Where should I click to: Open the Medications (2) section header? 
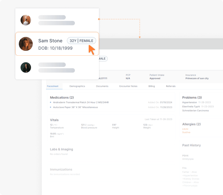pyautogui.click(x=62, y=97)
